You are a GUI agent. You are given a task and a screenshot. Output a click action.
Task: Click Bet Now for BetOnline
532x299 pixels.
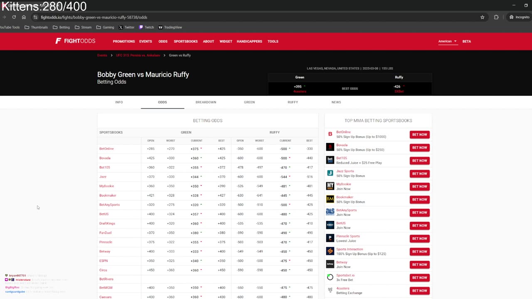coord(419,135)
